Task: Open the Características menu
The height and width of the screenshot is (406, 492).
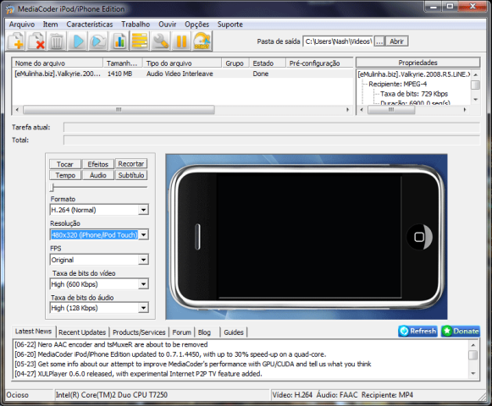Action: pos(90,25)
